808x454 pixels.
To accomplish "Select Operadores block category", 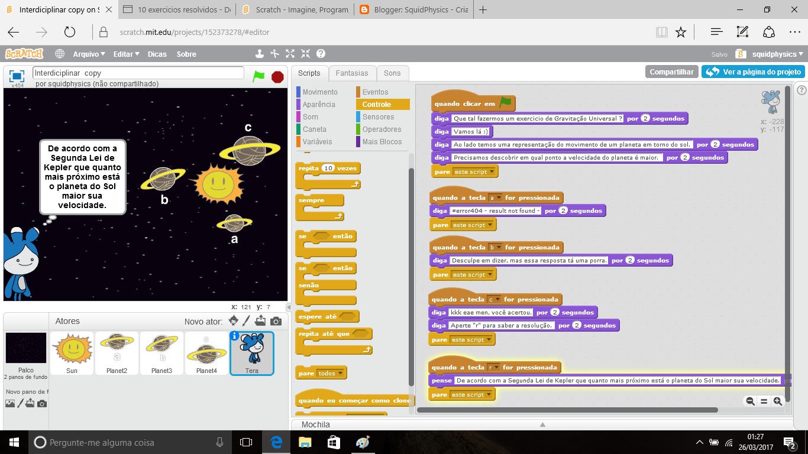I will coord(382,129).
